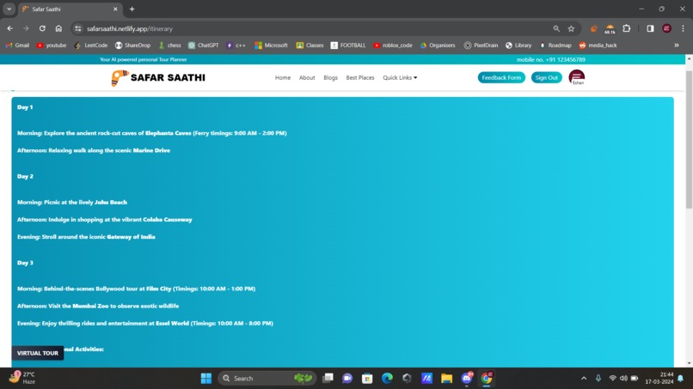Launch the VIRTUAL TOUR button
This screenshot has height=389, width=693.
(38, 353)
